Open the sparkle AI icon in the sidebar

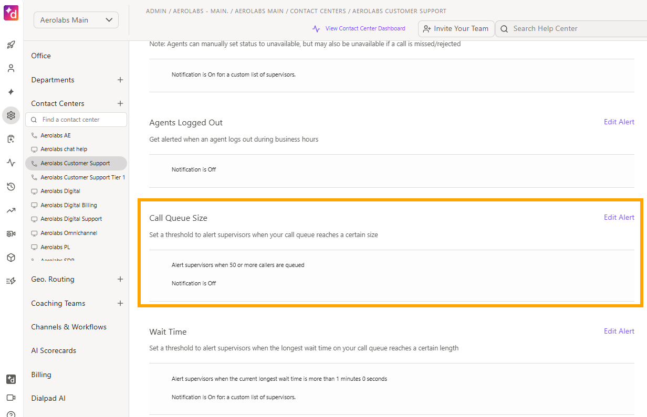click(11, 92)
